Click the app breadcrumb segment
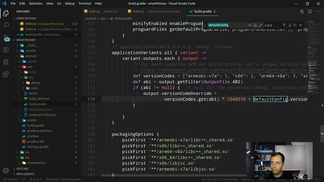 pyautogui.click(x=103, y=19)
